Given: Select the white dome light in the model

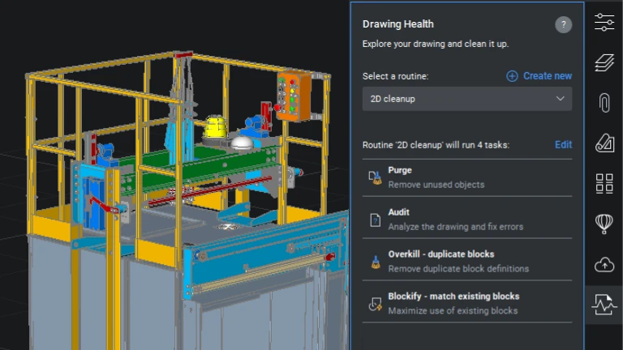Looking at the screenshot, I should pyautogui.click(x=241, y=143).
